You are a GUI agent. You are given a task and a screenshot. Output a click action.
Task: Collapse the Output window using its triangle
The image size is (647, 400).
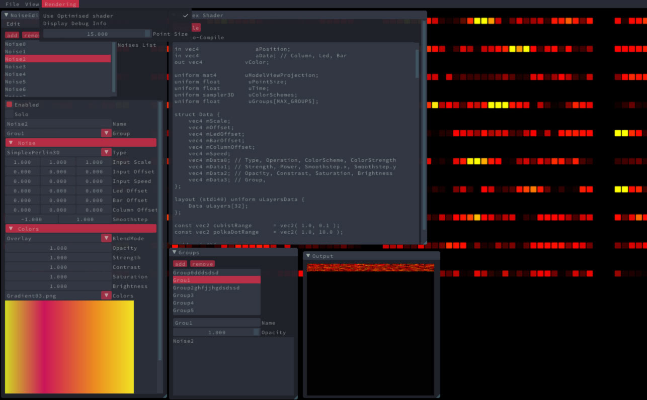point(308,256)
